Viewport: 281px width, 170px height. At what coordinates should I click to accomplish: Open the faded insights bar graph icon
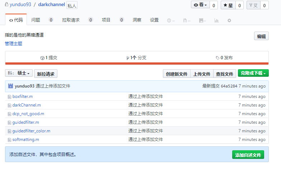coord(217,20)
